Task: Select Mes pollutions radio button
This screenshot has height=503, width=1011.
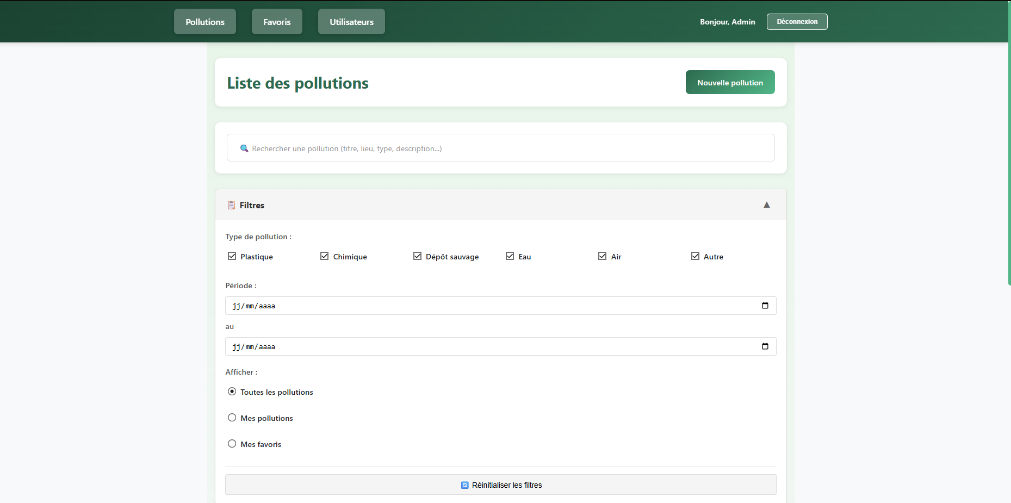Action: click(232, 418)
